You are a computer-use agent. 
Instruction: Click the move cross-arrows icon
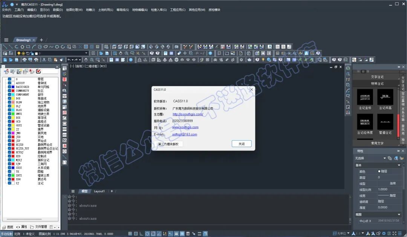(185, 53)
